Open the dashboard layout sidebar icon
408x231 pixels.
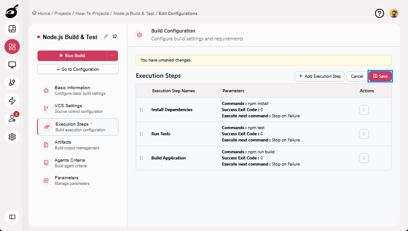pos(12,29)
